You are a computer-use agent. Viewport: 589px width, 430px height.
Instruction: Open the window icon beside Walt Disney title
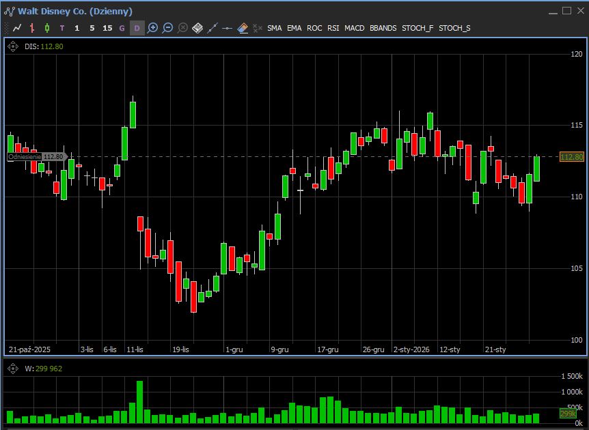[x=10, y=12]
